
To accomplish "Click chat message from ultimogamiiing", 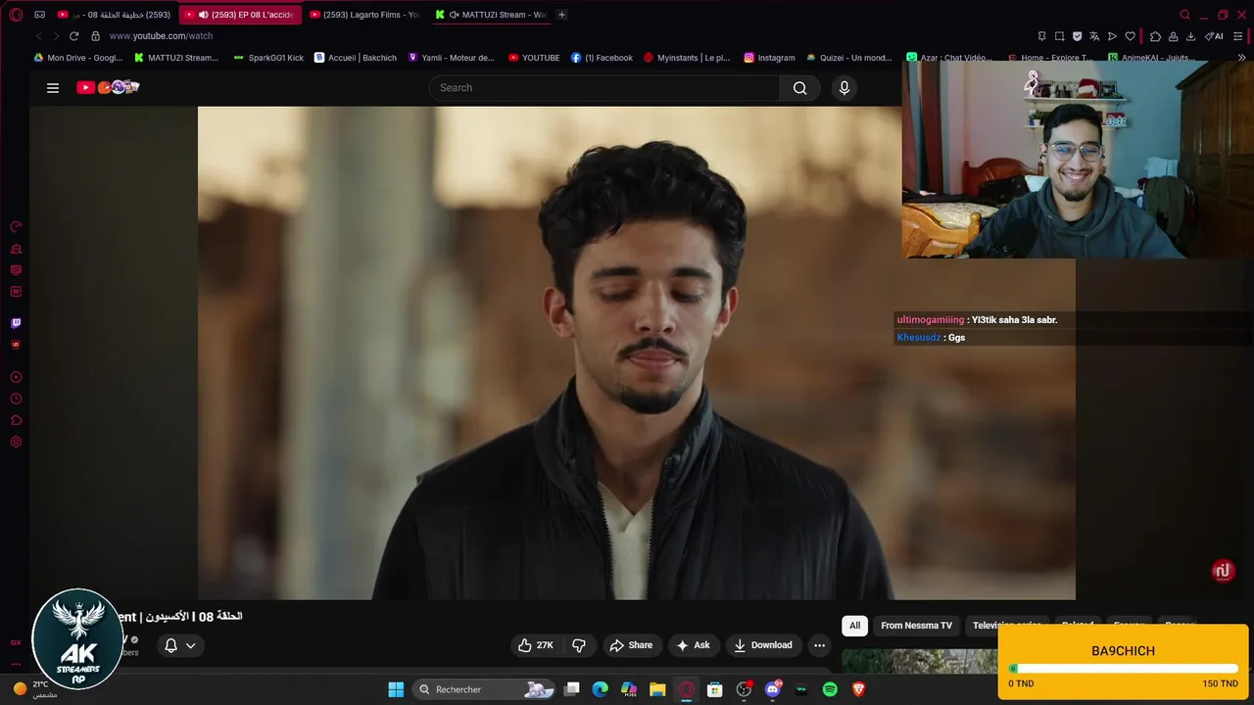I will click(977, 320).
